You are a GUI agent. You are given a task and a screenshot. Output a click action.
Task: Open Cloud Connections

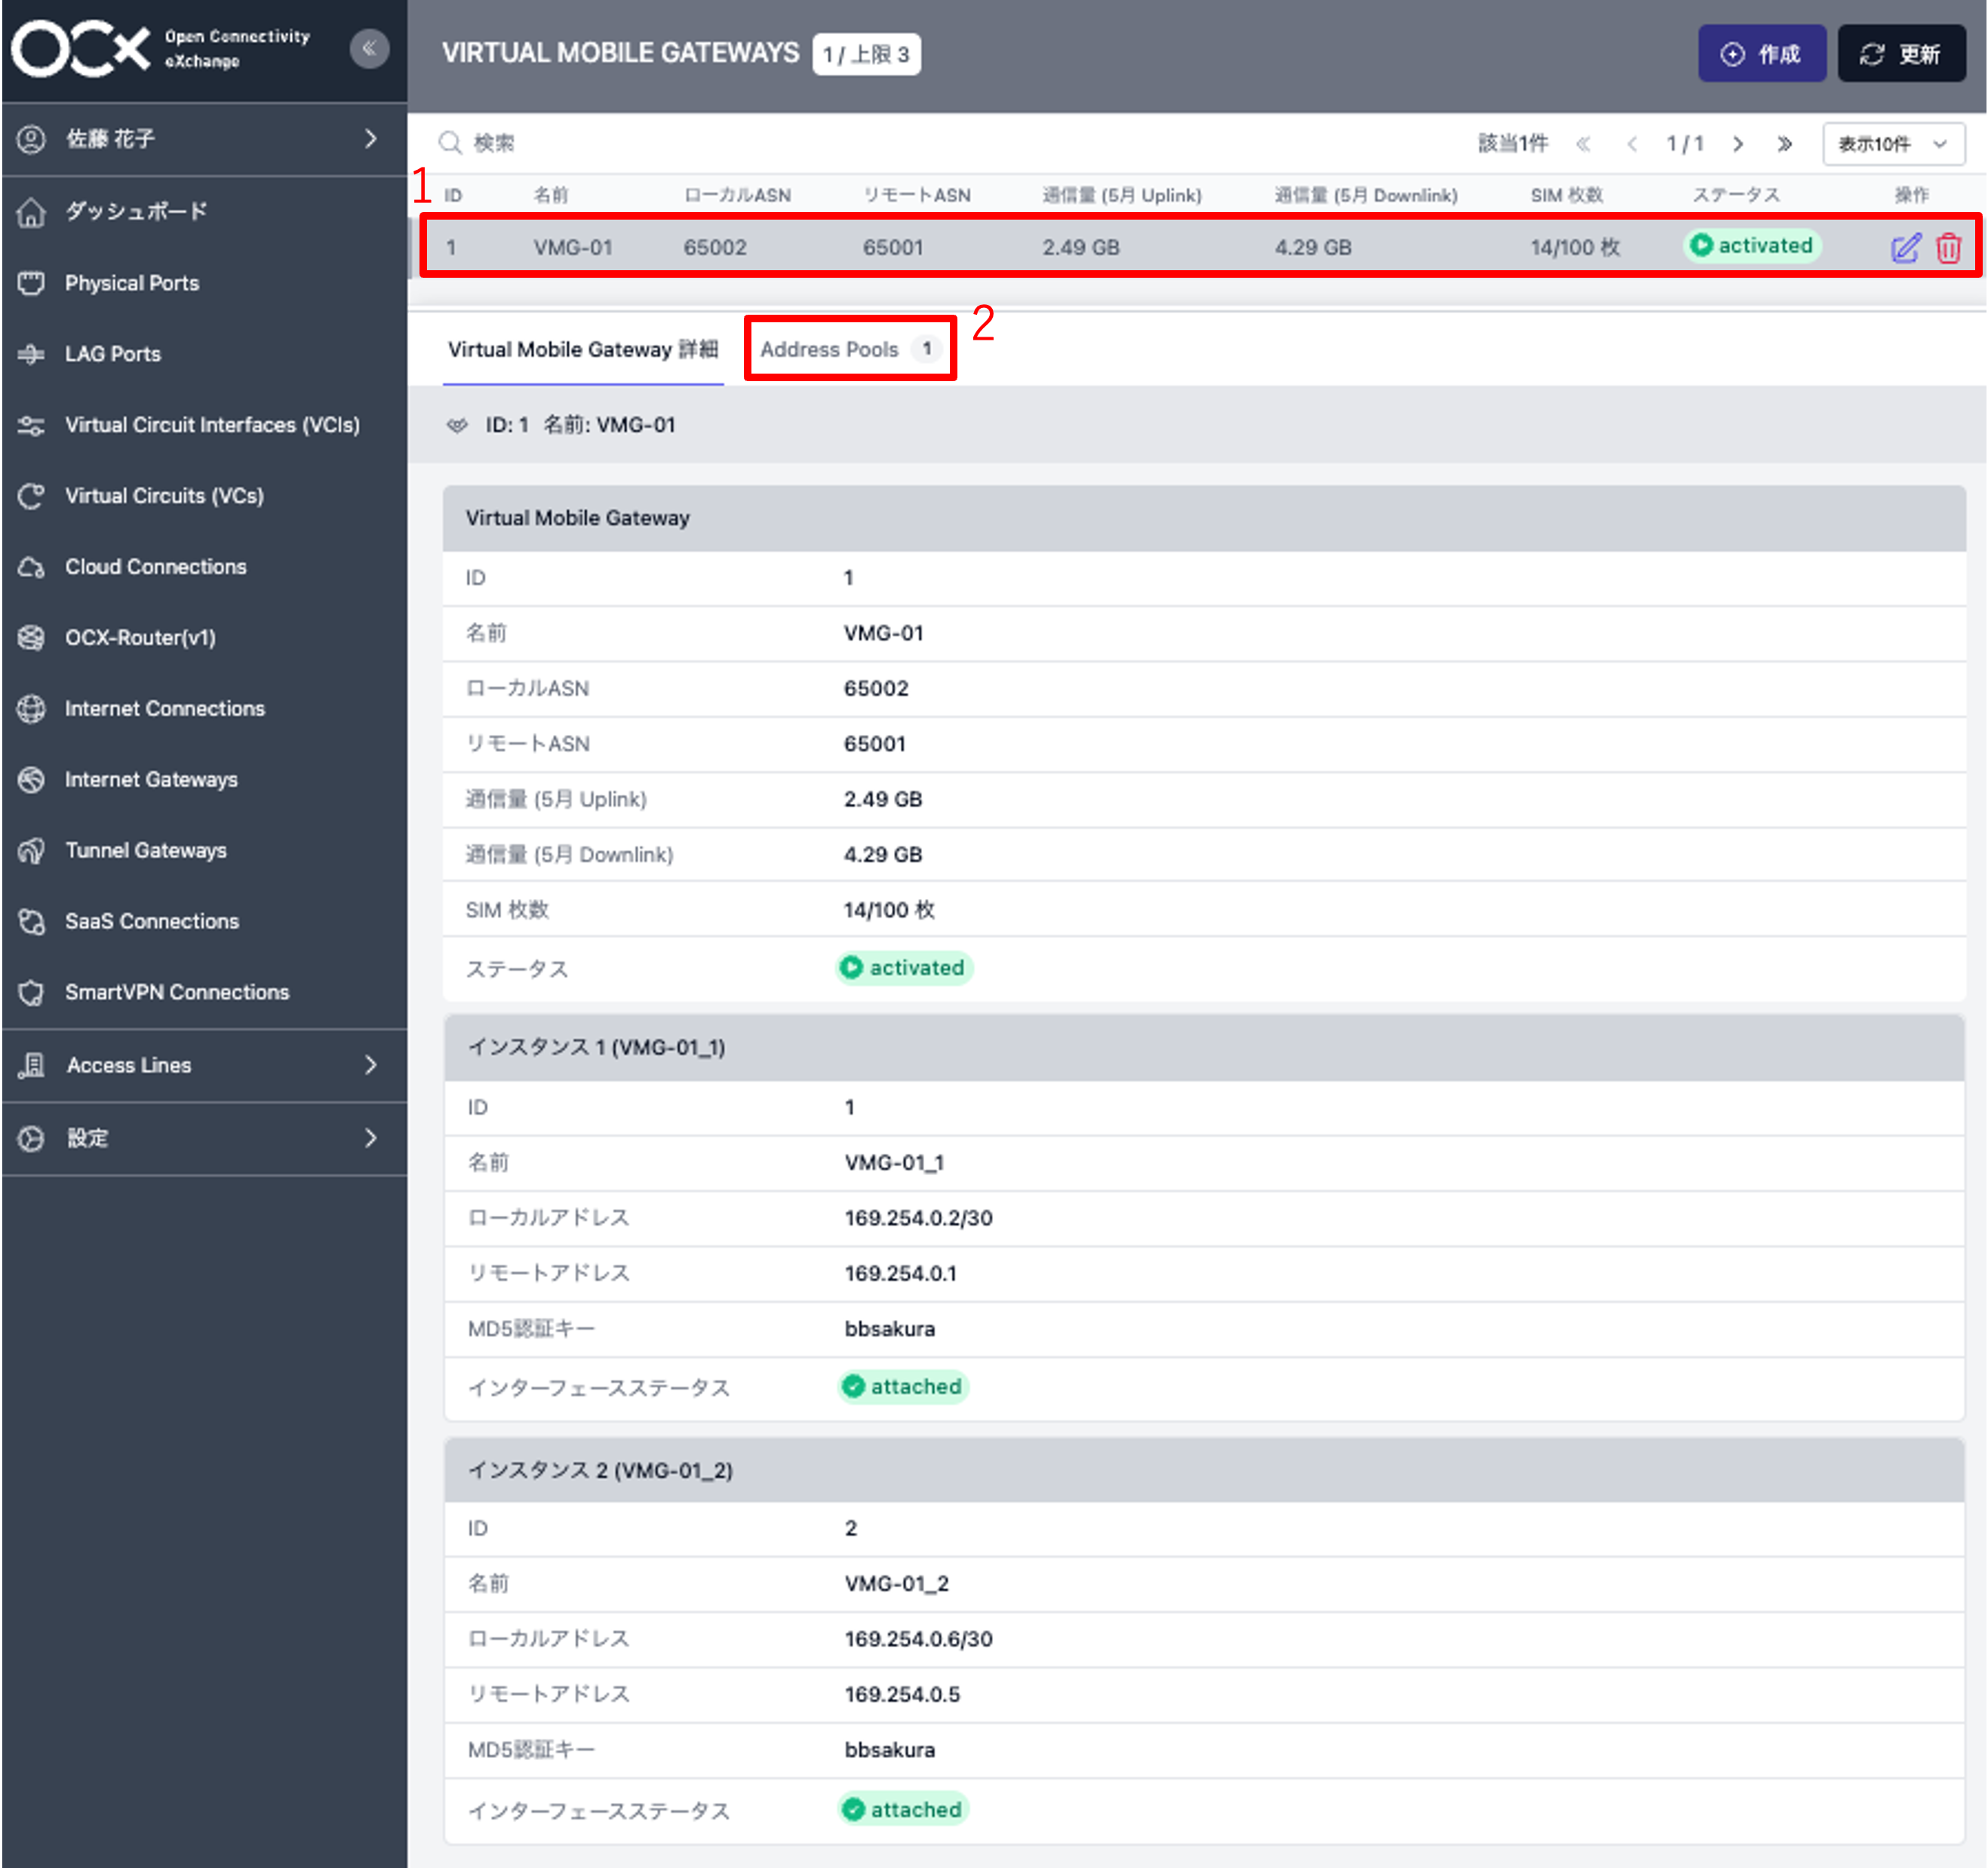[155, 566]
